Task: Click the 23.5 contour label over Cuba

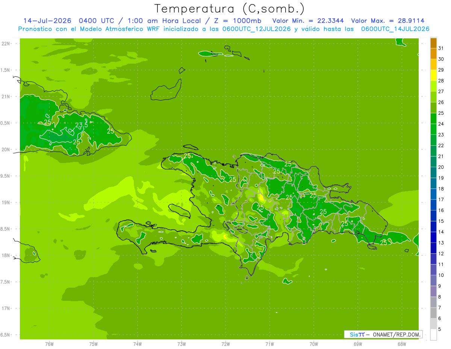Action: pyautogui.click(x=82, y=125)
